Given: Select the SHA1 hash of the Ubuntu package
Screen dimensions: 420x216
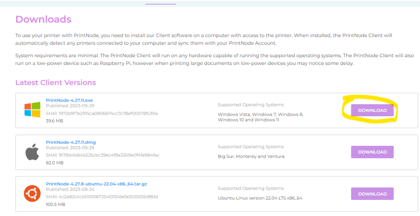Looking at the screenshot, I should [102, 197].
